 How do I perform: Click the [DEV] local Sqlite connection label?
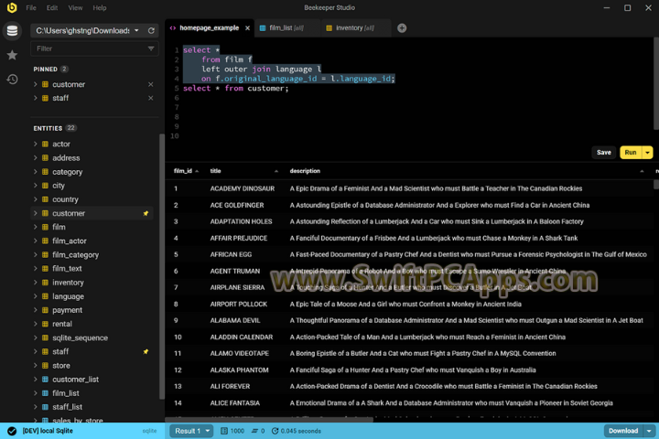[x=48, y=431]
